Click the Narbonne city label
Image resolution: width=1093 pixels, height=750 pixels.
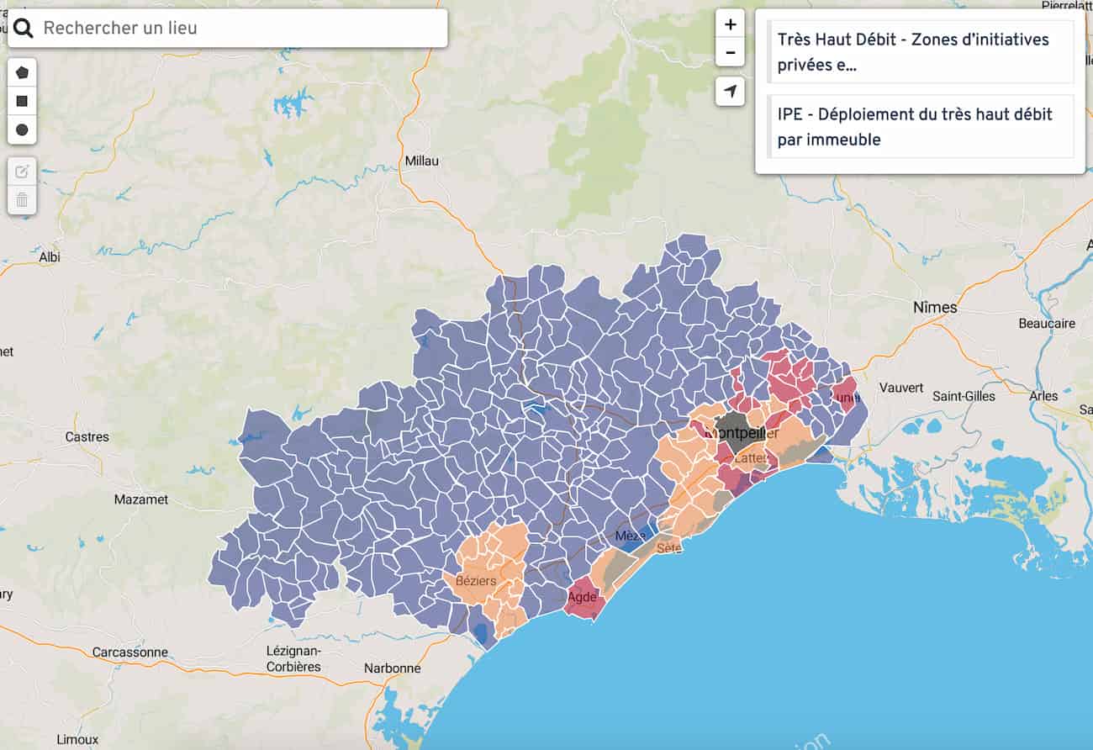tap(392, 668)
